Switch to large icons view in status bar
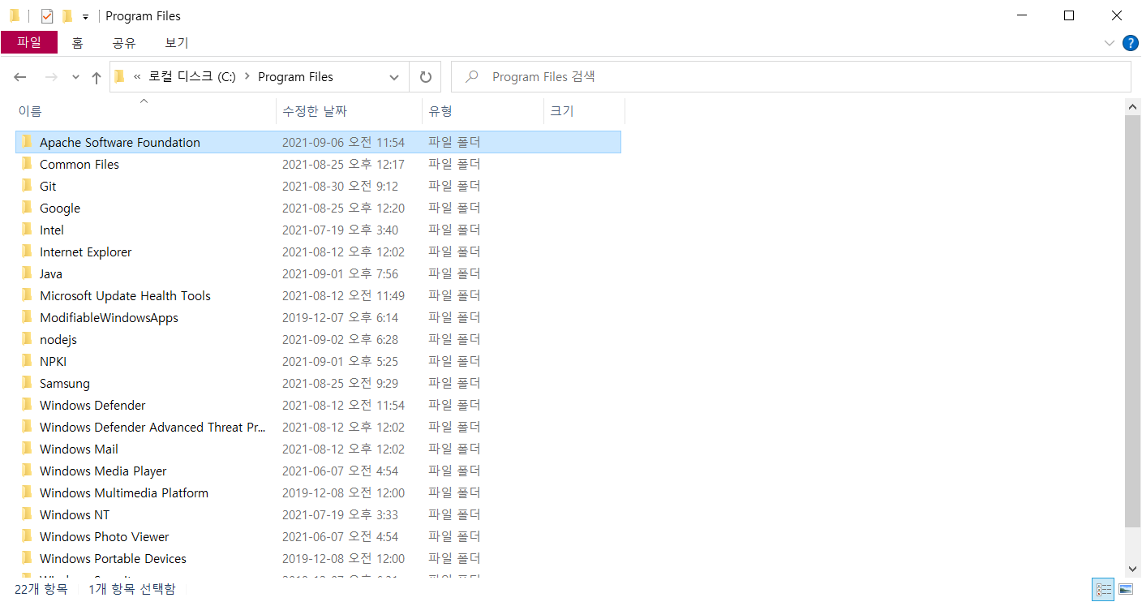The width and height of the screenshot is (1142, 602). coord(1126,589)
